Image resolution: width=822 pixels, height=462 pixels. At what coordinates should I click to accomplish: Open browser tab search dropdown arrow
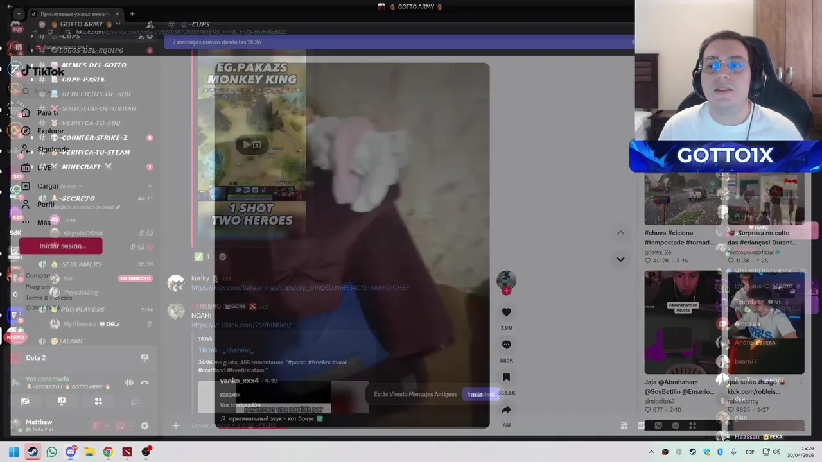(x=19, y=13)
